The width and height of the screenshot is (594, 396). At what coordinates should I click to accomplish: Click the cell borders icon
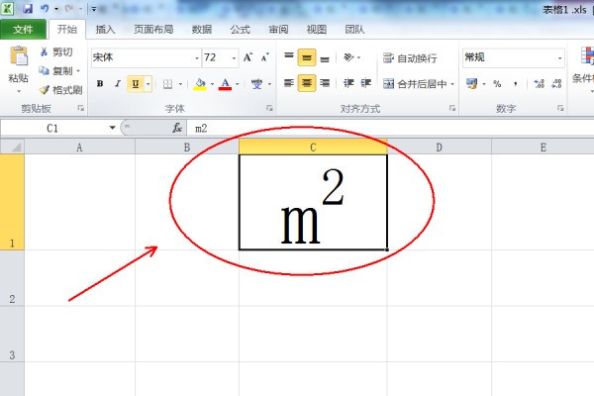click(167, 84)
